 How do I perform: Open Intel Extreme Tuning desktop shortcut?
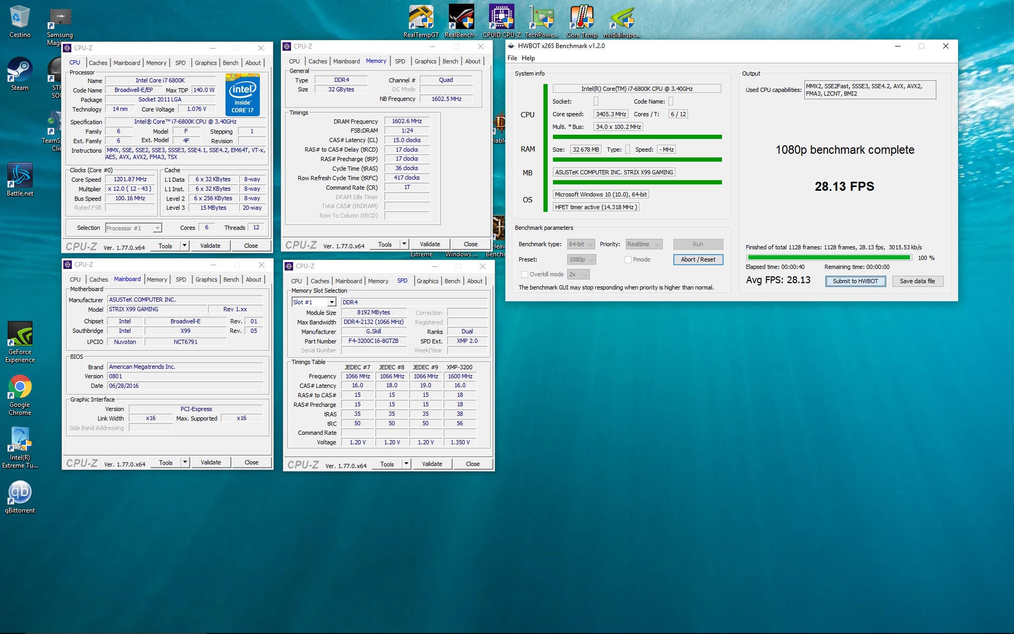(x=20, y=448)
